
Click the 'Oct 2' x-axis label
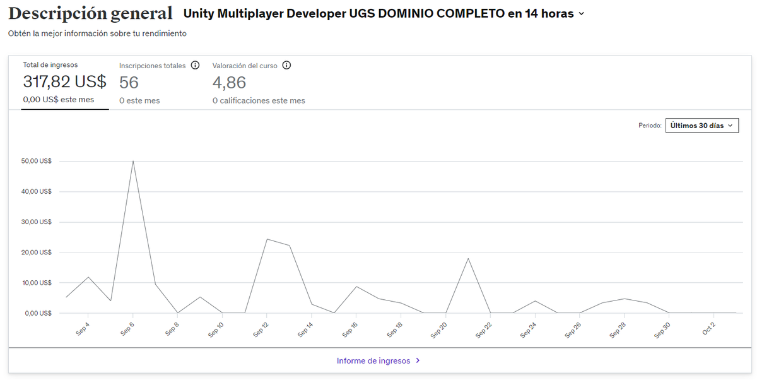click(709, 329)
